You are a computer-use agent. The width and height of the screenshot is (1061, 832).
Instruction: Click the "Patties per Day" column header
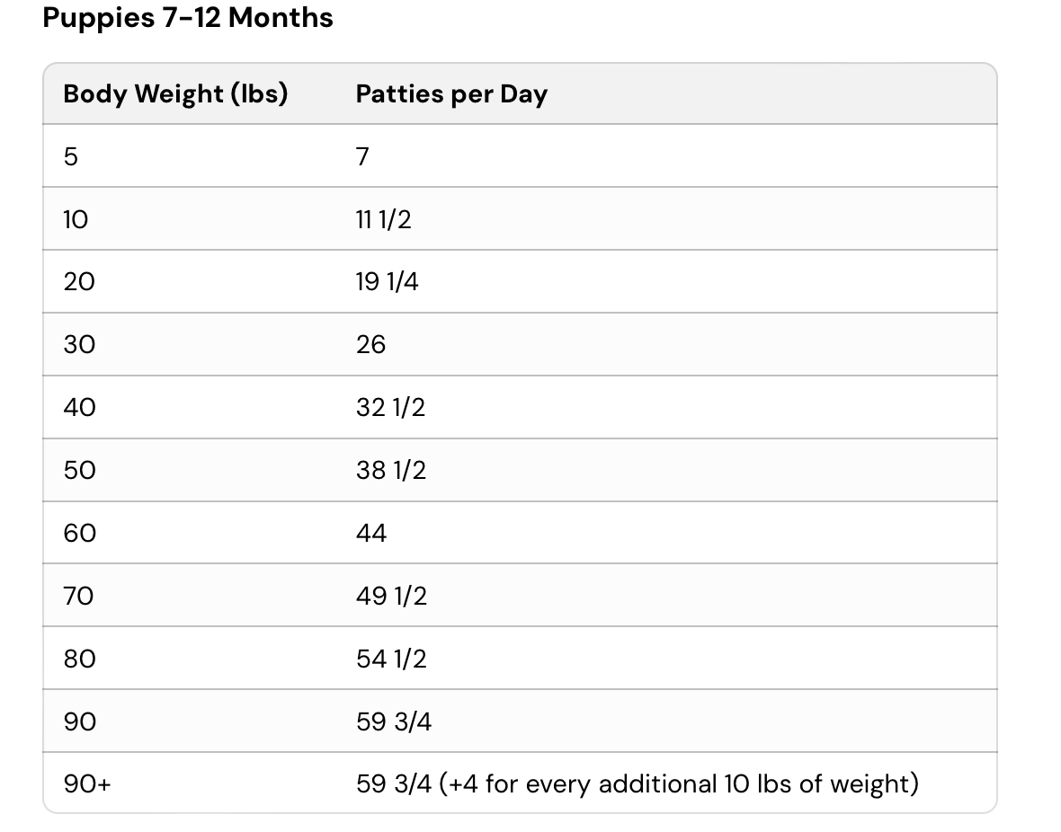coord(451,93)
